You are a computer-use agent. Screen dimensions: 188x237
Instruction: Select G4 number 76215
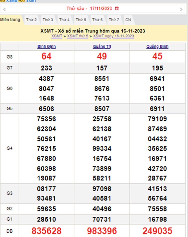tap(46, 149)
